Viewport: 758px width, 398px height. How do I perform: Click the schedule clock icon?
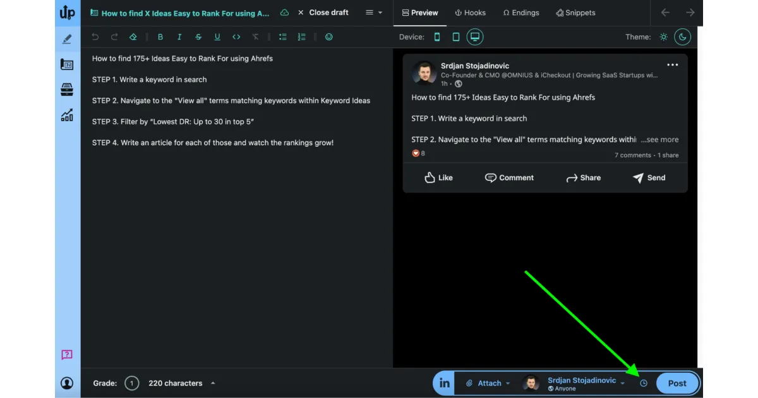click(x=644, y=383)
